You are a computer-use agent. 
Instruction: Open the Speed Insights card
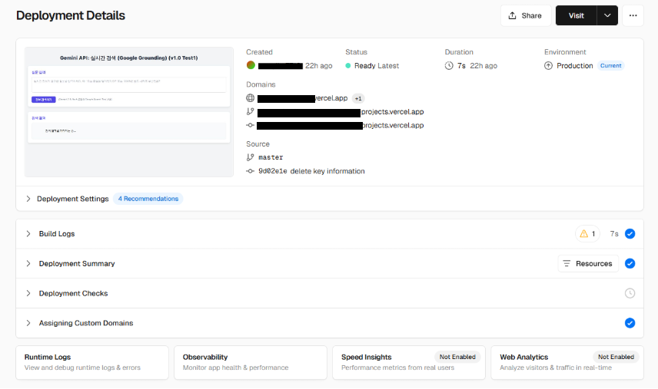[409, 363]
